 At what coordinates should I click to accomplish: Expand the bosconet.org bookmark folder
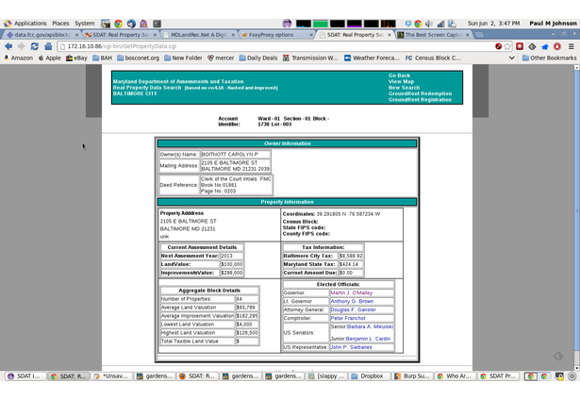tap(139, 58)
